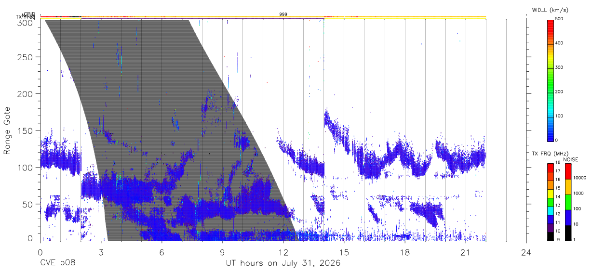The height and width of the screenshot is (273, 592).
Task: Click the 3 tick on UT hours axis
Action: (x=101, y=252)
